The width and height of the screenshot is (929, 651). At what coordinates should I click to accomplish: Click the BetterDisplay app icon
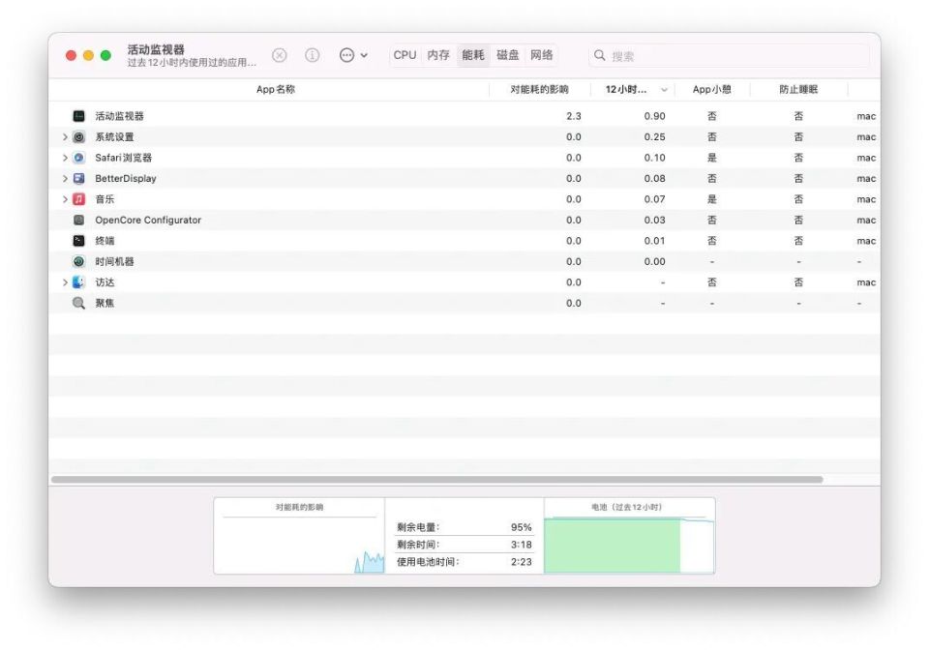78,178
